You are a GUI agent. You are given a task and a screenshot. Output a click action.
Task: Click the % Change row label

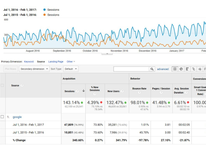click(x=19, y=140)
